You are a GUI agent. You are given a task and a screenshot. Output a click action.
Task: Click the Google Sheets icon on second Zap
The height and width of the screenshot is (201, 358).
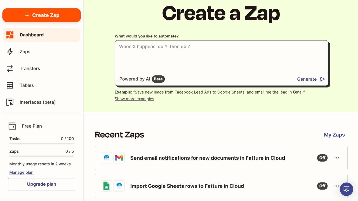pos(107,186)
